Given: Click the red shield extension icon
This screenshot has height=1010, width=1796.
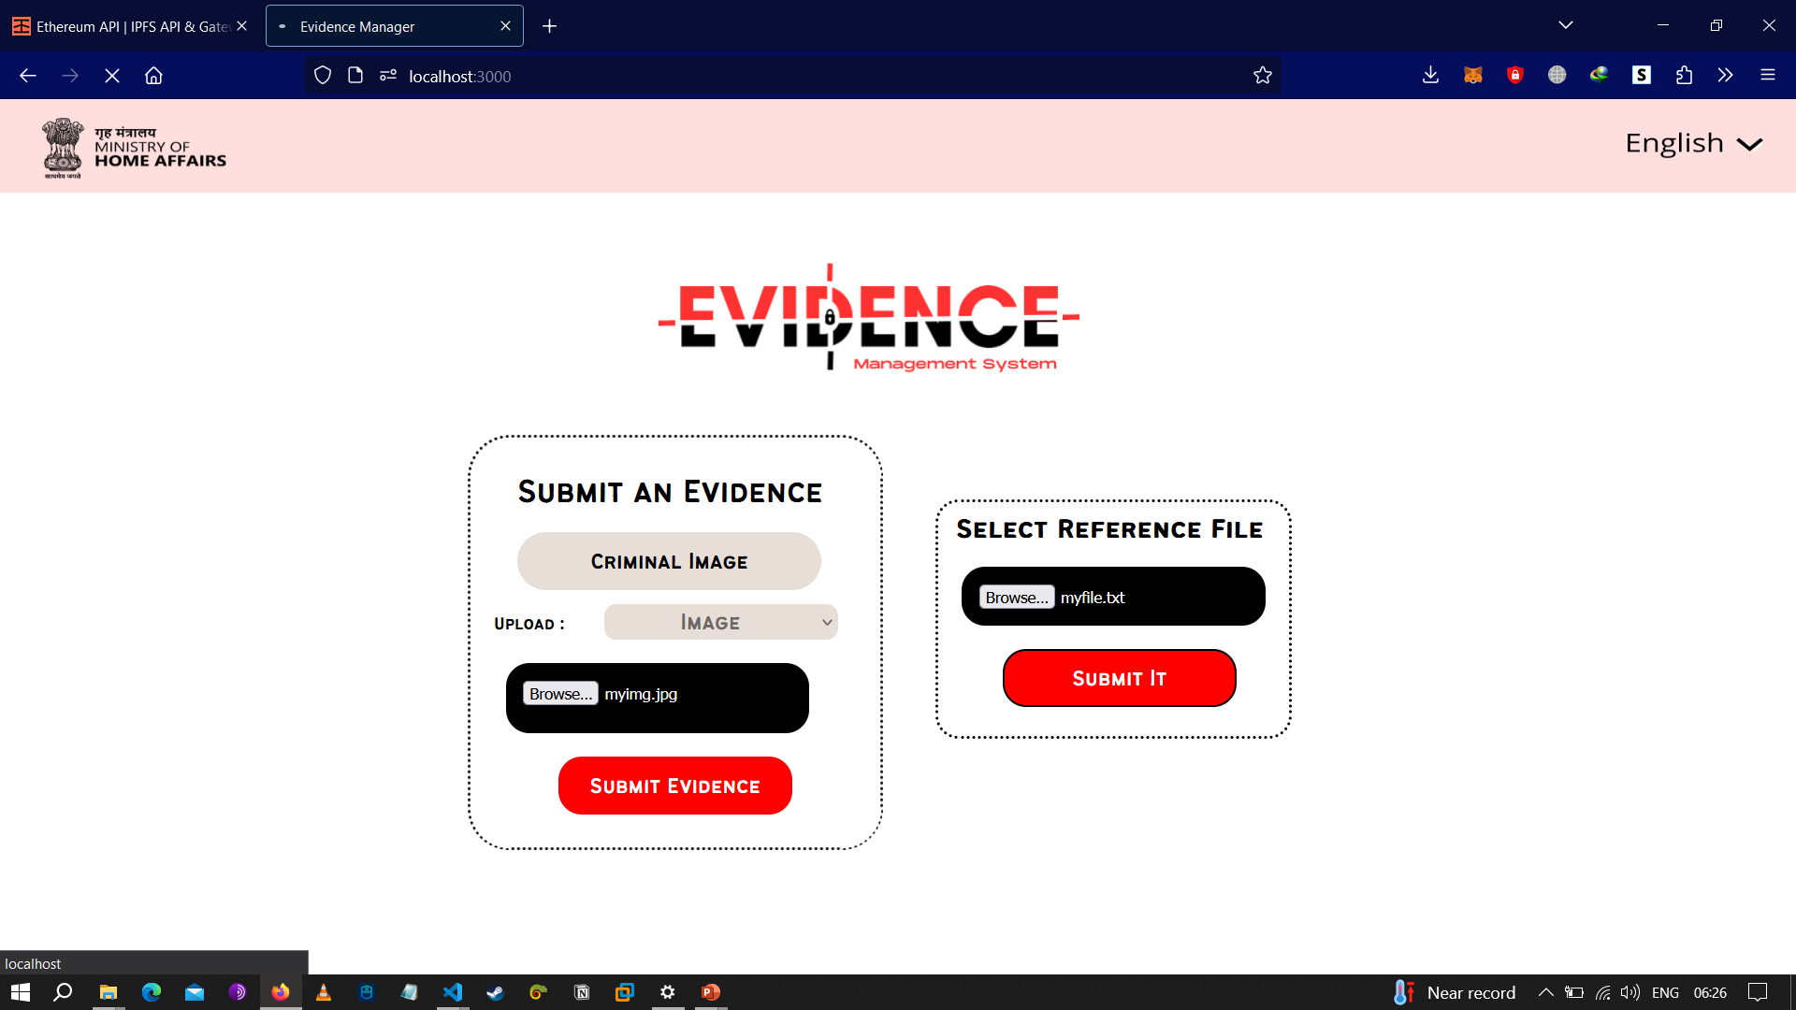Looking at the screenshot, I should coord(1514,76).
